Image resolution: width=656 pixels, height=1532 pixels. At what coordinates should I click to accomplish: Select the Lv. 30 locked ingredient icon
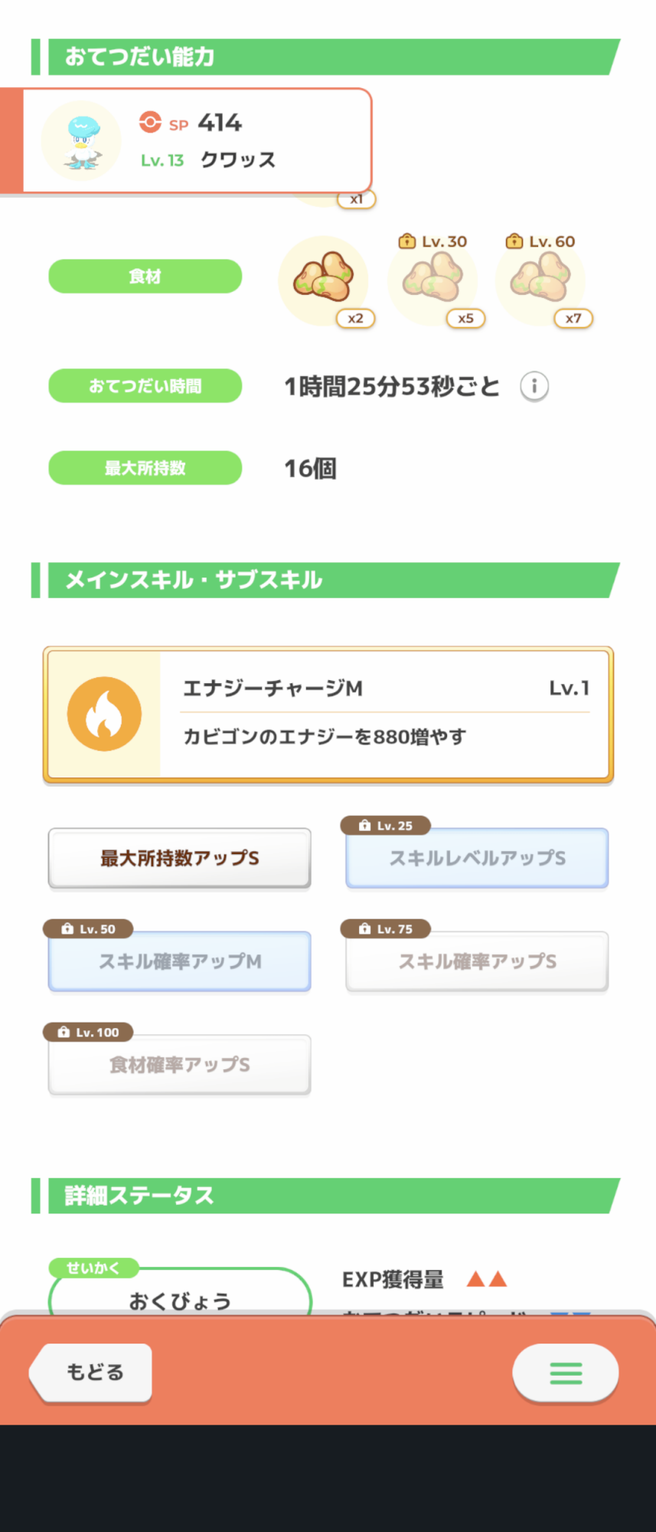click(x=432, y=280)
